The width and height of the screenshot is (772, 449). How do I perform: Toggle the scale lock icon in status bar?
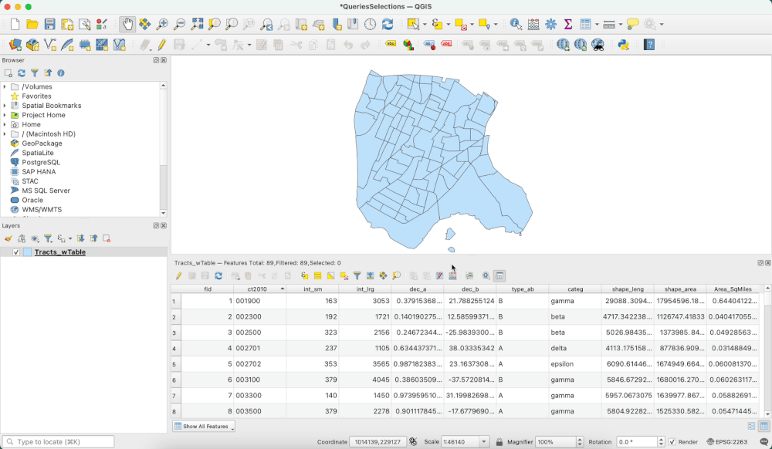499,441
